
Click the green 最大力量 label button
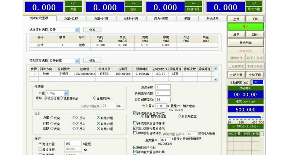click(x=254, y=9)
